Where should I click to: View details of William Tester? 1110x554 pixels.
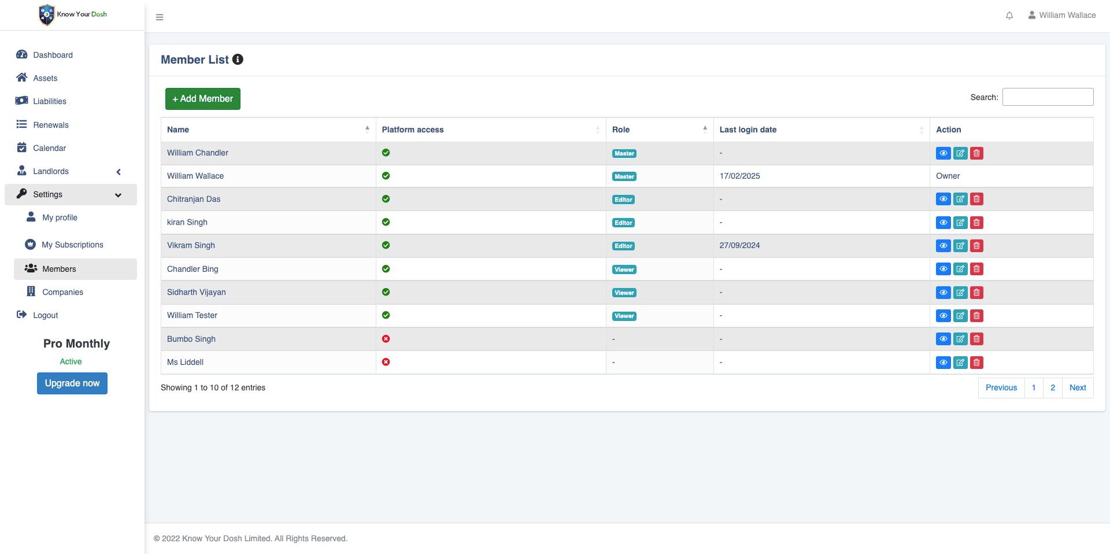tap(943, 316)
